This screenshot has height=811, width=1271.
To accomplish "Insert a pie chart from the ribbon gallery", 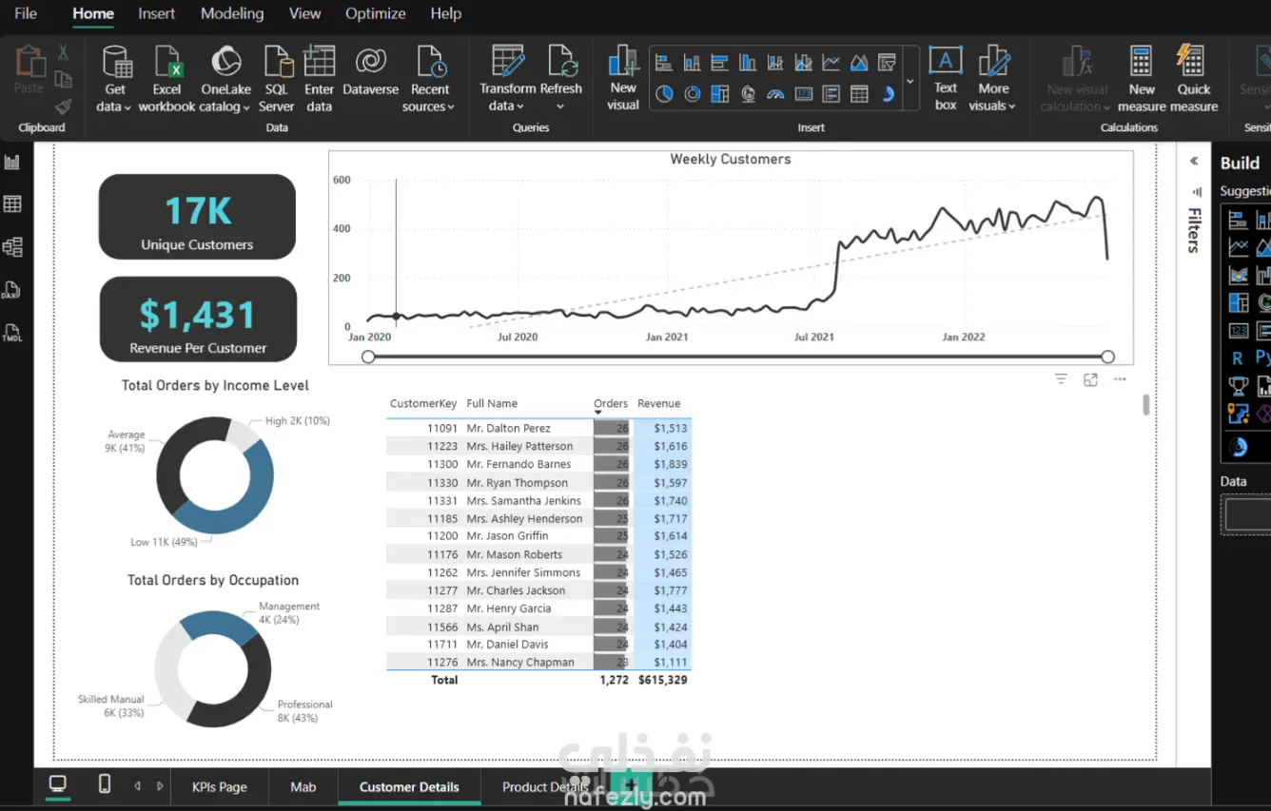I will click(664, 93).
